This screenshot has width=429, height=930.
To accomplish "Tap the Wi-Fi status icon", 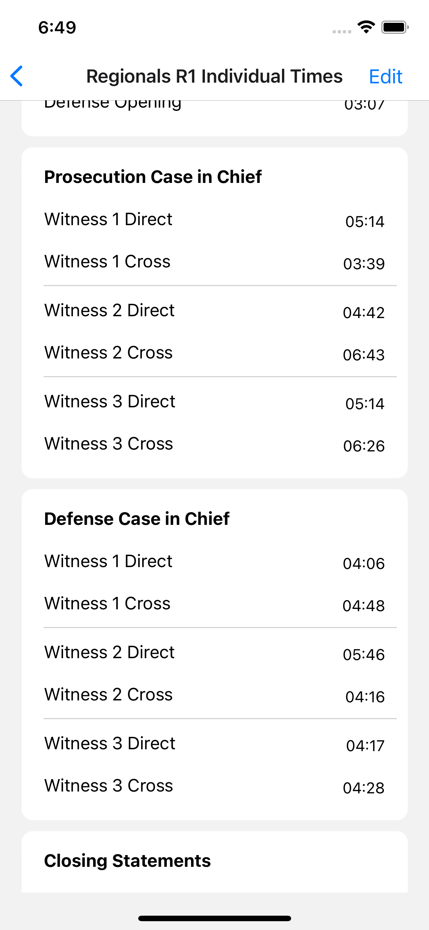I will pyautogui.click(x=366, y=26).
